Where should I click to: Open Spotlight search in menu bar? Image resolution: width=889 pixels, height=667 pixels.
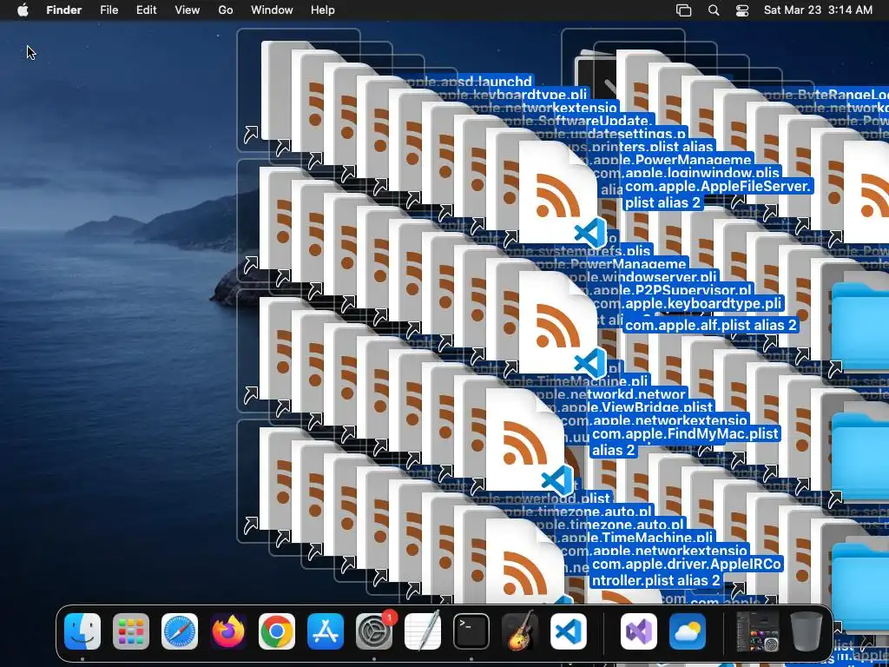click(x=714, y=10)
